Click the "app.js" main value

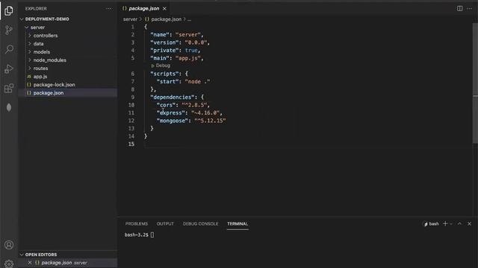(x=187, y=58)
